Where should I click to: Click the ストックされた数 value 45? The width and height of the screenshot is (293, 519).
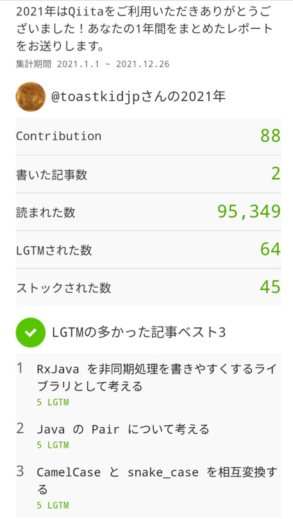[x=271, y=287]
